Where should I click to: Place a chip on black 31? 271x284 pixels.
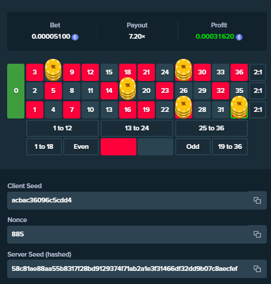[x=220, y=110]
